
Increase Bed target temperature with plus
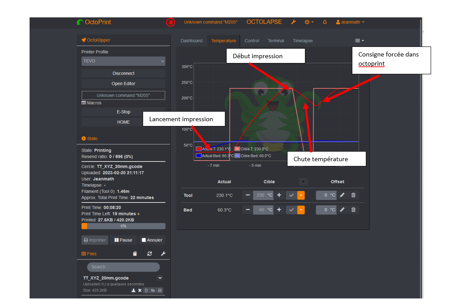tap(279, 210)
